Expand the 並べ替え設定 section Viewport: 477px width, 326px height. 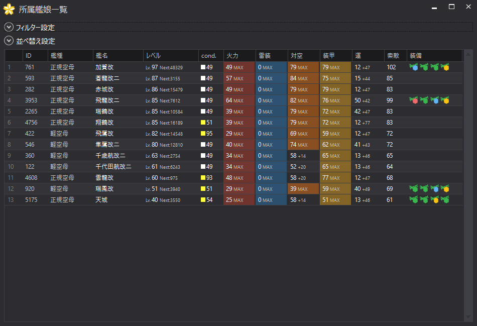click(x=9, y=41)
